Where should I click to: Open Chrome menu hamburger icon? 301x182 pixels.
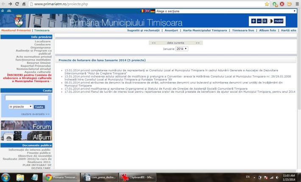point(297,4)
